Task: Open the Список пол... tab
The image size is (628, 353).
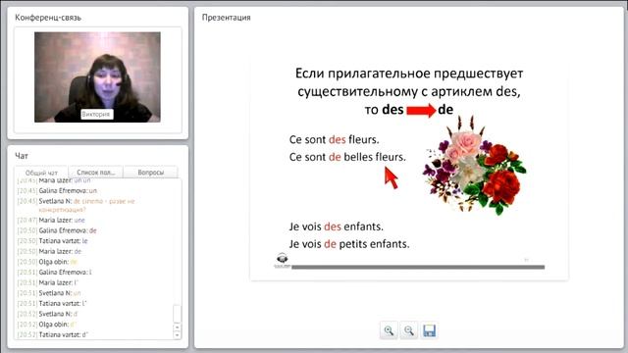Action: [96, 173]
